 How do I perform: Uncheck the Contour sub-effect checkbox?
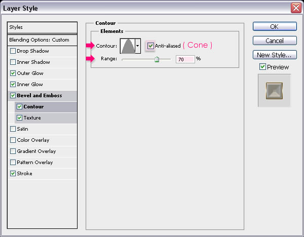click(19, 106)
